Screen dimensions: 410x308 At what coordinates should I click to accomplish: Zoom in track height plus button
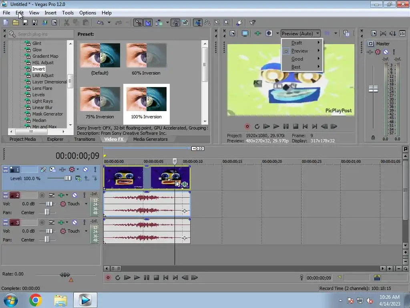pos(405,253)
